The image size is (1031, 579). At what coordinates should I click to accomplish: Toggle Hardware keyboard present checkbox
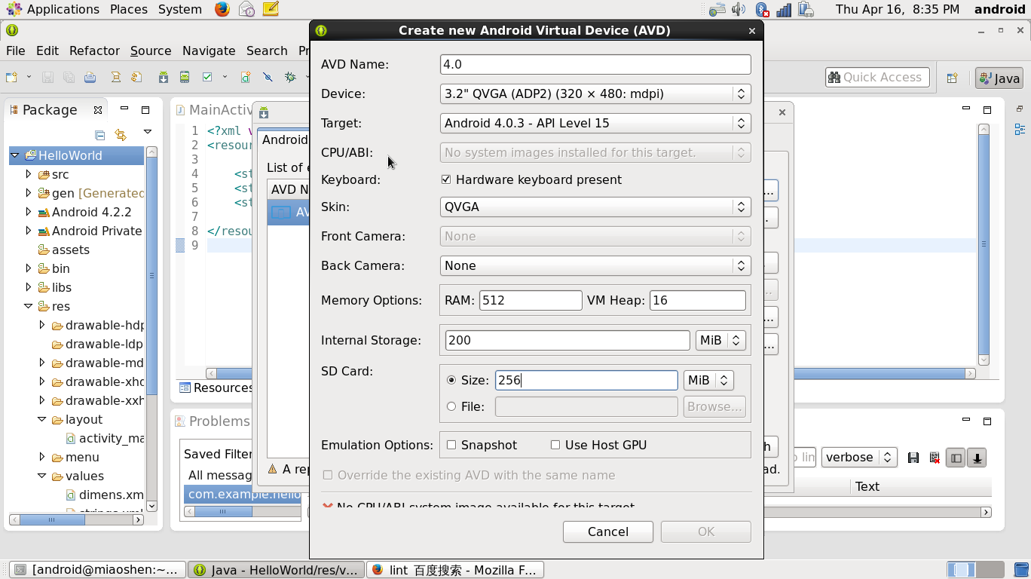pos(446,179)
